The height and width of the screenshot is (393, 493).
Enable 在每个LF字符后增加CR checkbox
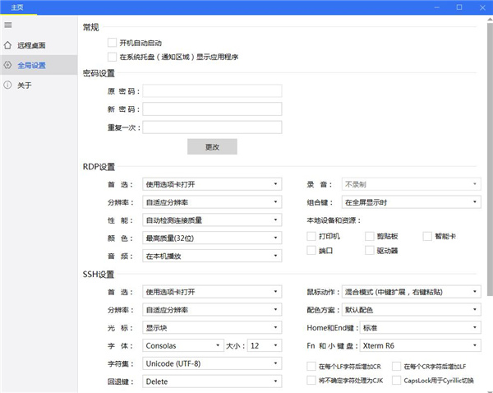[x=311, y=366]
